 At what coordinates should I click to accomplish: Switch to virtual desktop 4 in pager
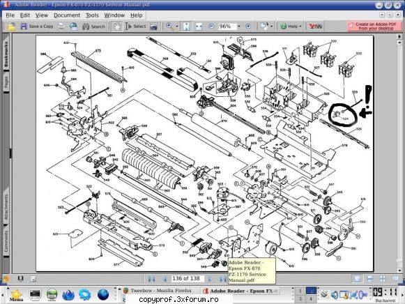click(x=311, y=299)
